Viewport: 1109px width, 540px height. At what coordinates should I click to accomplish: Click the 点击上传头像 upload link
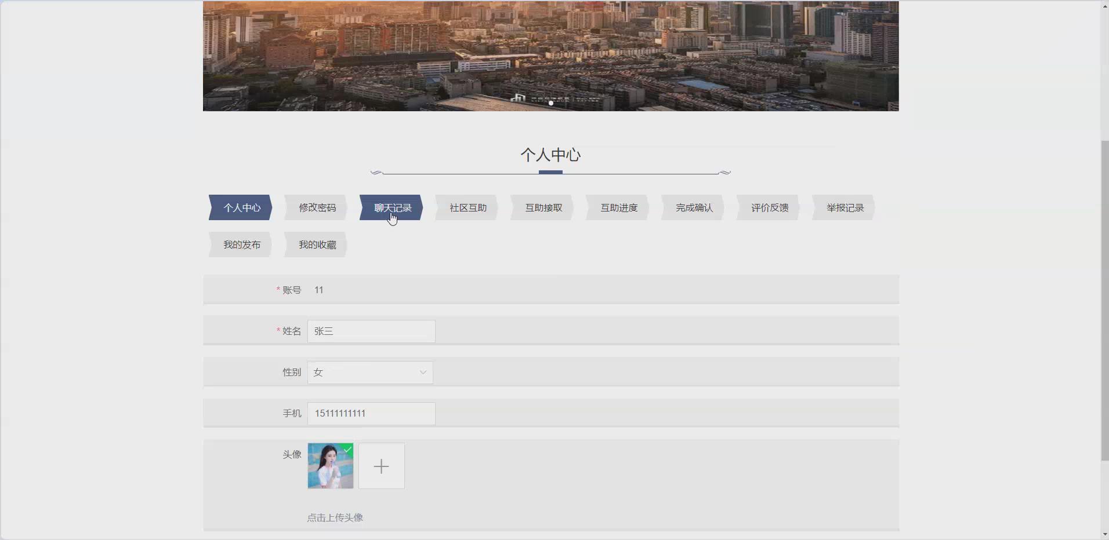click(x=335, y=518)
